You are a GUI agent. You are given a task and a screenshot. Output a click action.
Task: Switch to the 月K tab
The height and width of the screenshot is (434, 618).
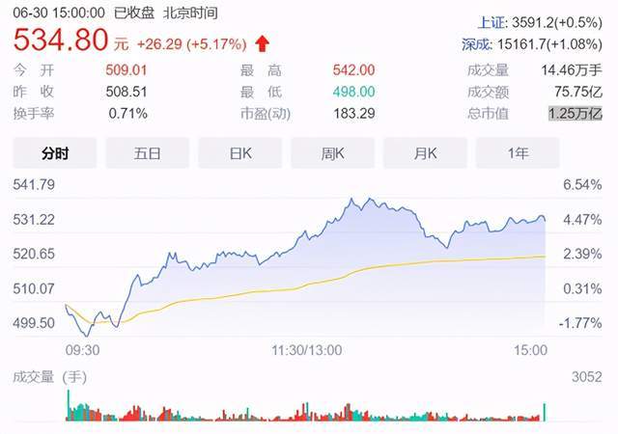(425, 152)
